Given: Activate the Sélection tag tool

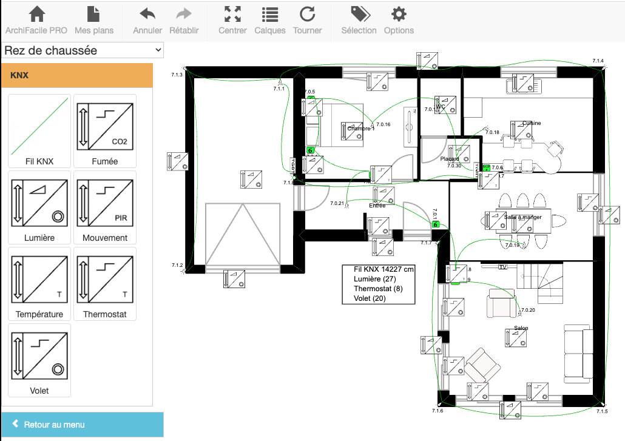Looking at the screenshot, I should [359, 21].
